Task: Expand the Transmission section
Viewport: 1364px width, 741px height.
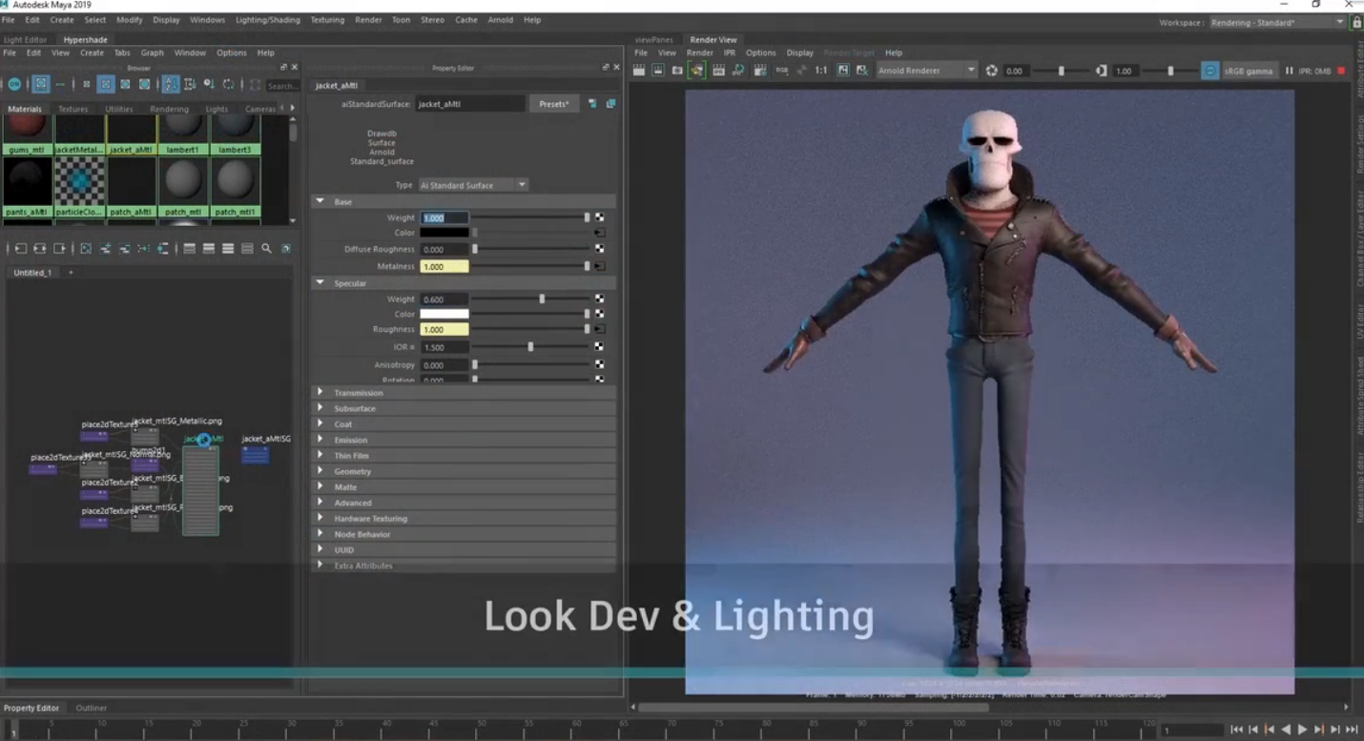Action: pos(320,393)
